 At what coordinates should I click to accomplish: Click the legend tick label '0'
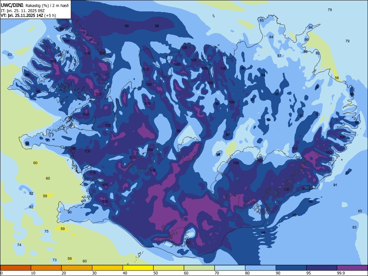(x=1, y=273)
